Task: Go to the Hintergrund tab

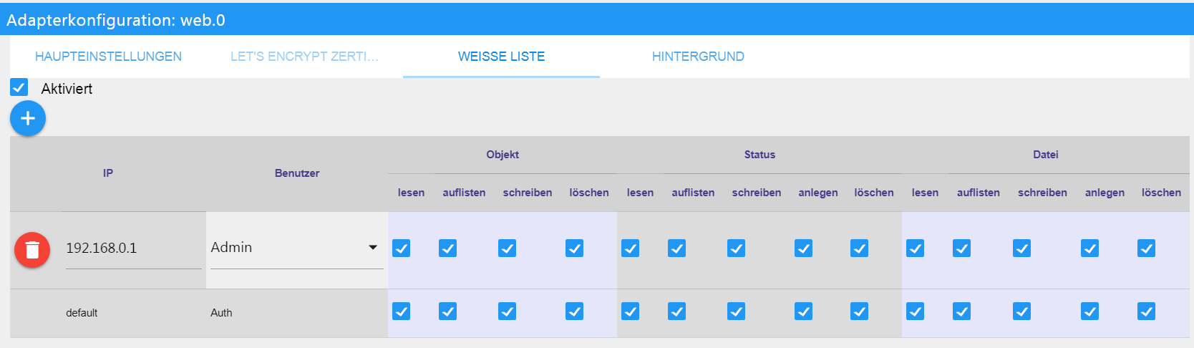Action: click(x=698, y=57)
